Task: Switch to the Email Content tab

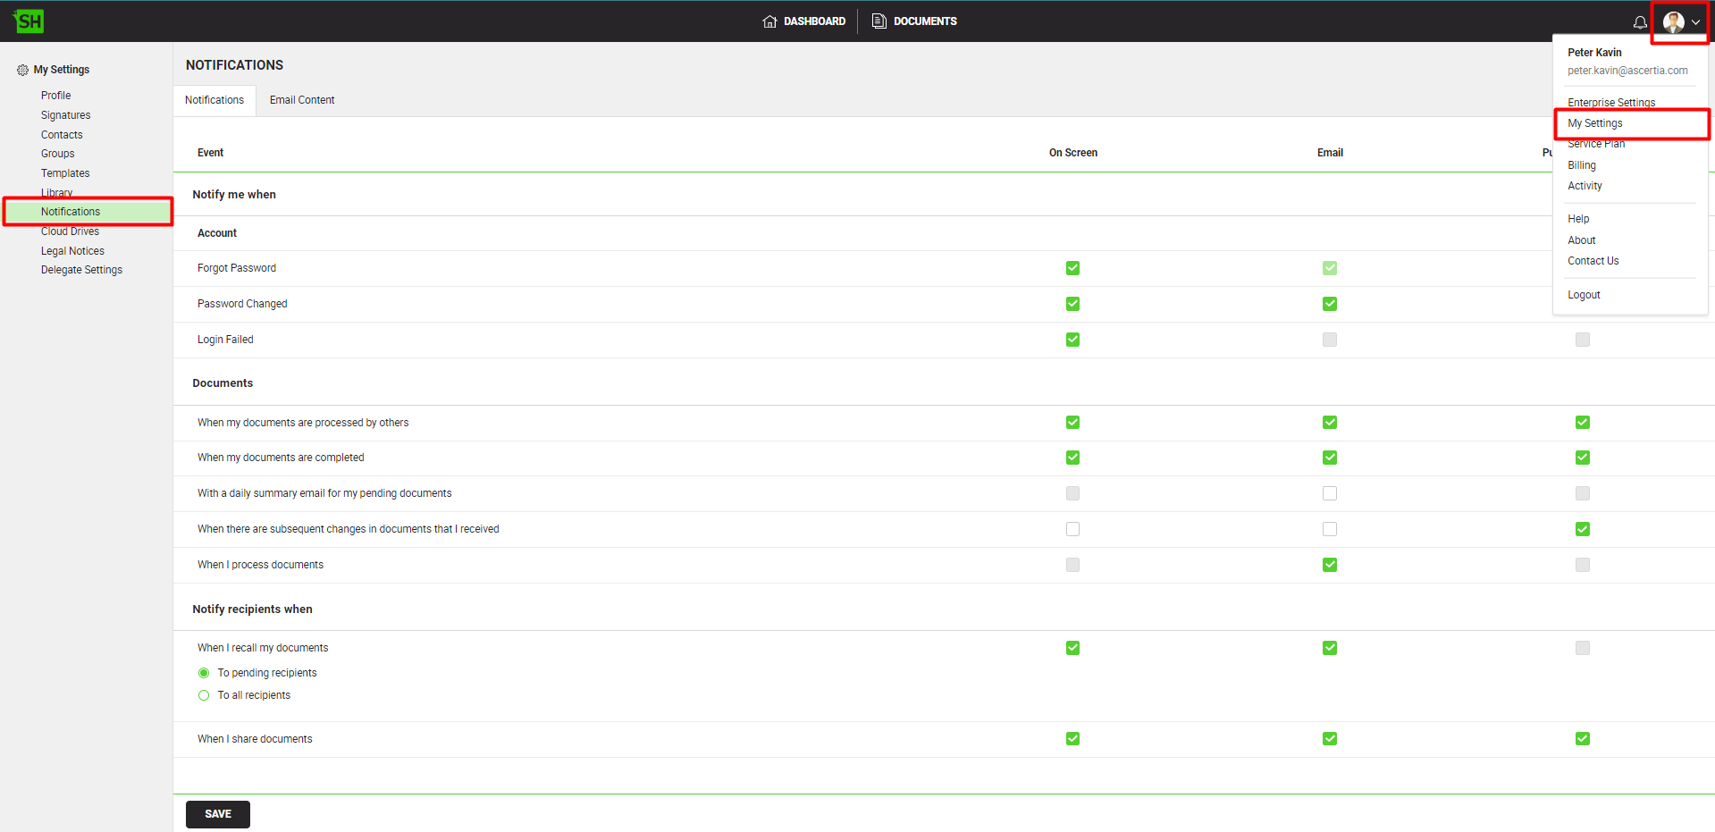Action: tap(302, 100)
